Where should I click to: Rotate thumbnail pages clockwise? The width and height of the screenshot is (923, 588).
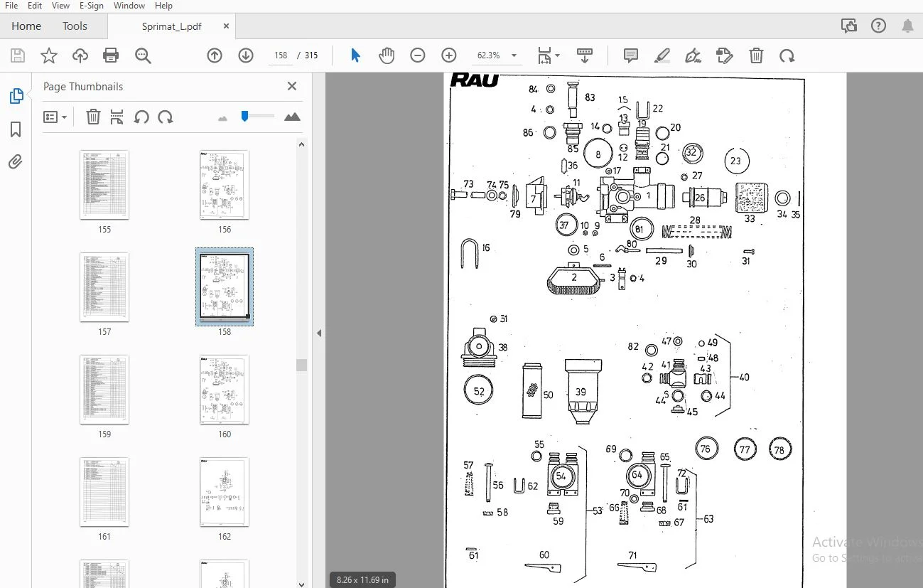point(166,117)
